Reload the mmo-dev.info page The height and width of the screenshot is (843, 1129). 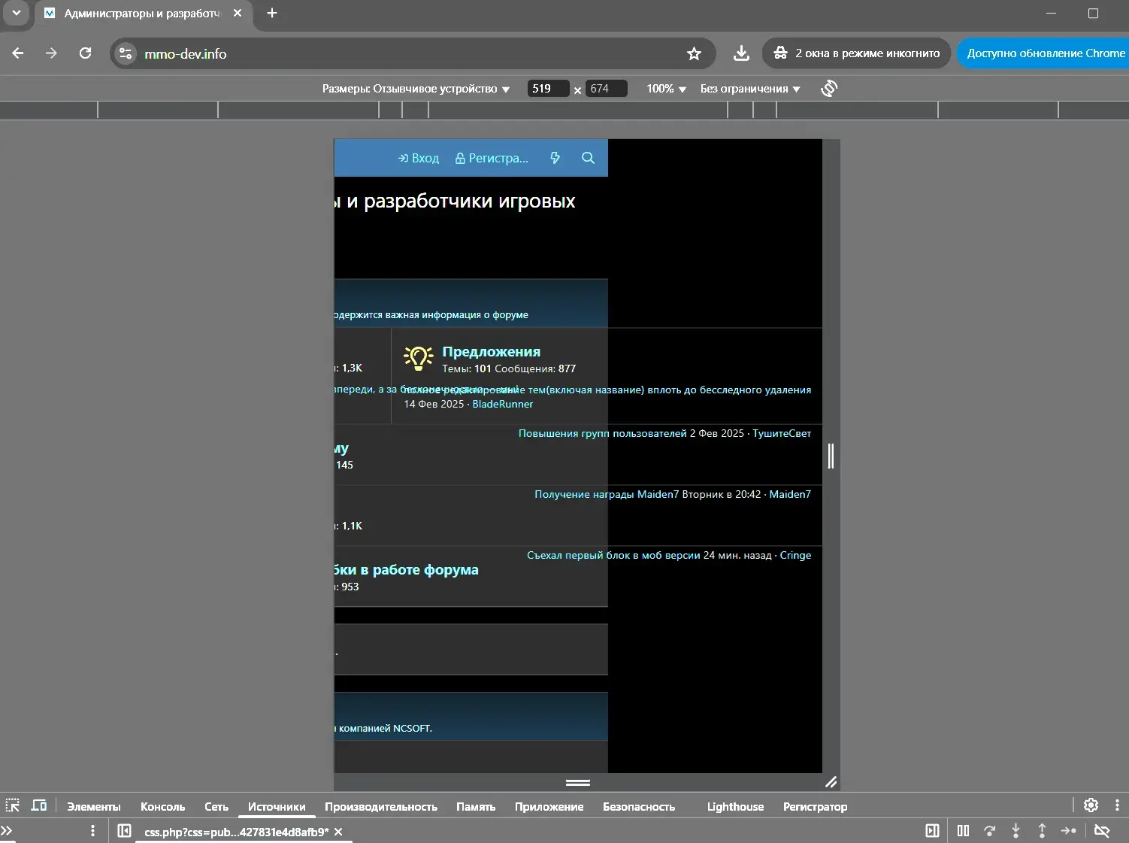tap(85, 53)
